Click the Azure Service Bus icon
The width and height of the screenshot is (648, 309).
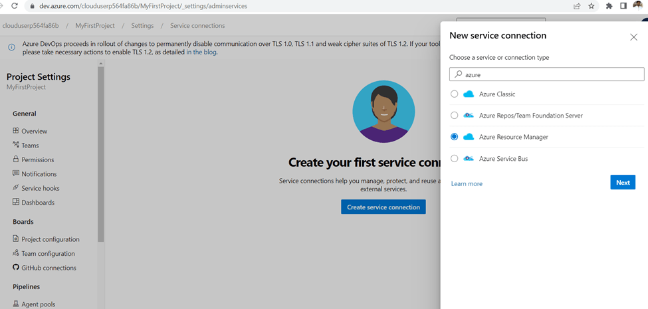point(469,159)
